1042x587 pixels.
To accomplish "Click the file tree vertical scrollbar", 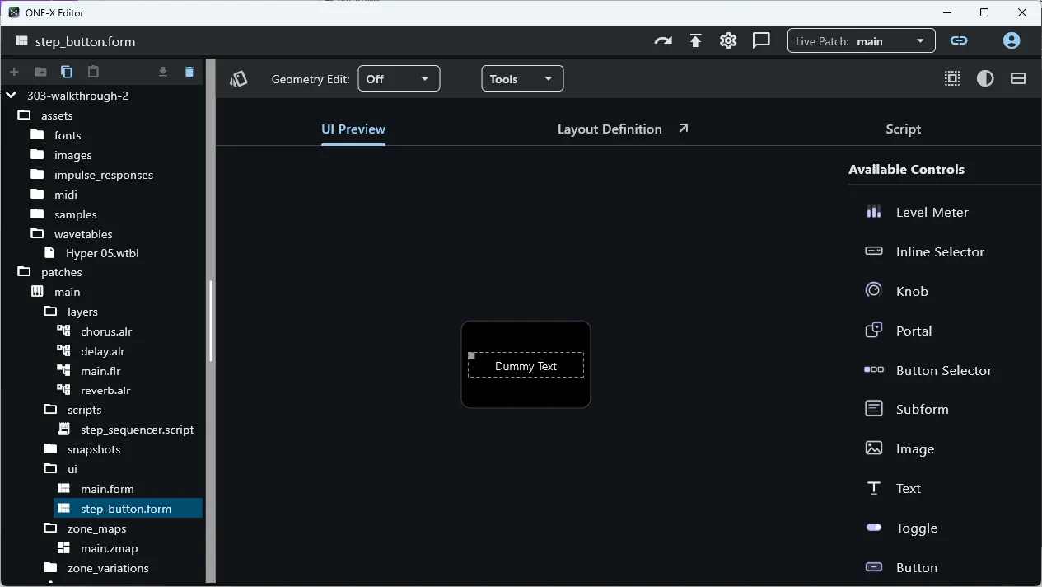I will click(x=211, y=322).
